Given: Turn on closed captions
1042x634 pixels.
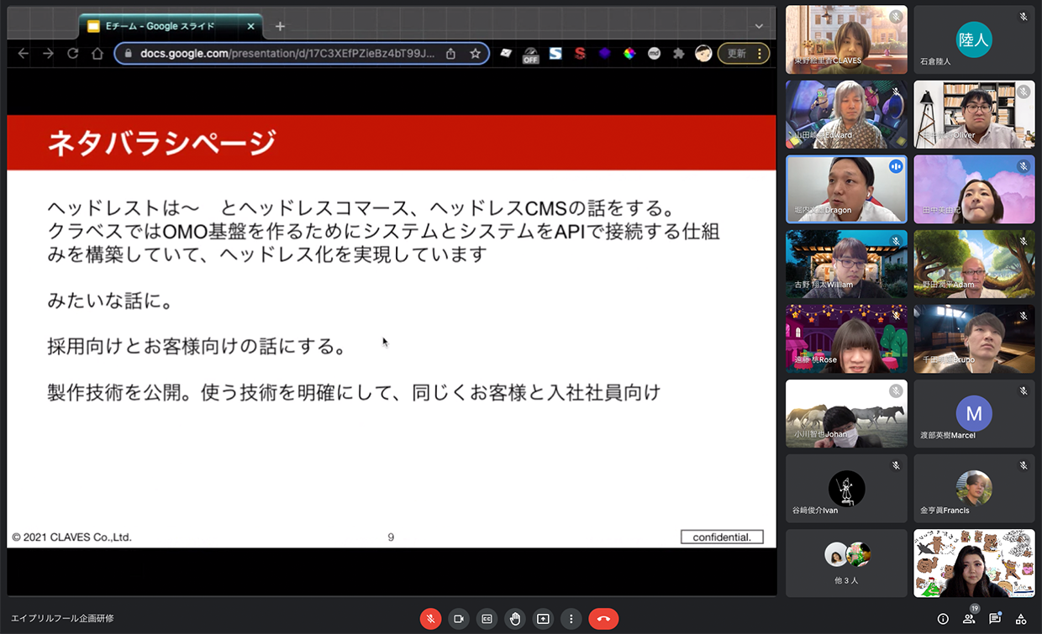Looking at the screenshot, I should tap(487, 619).
